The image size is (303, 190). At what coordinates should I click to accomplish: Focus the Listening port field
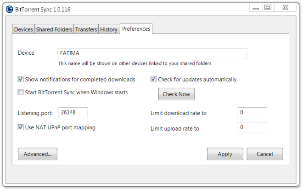(73, 113)
